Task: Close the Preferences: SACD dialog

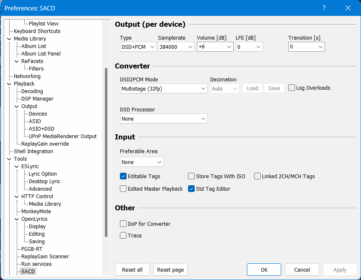Action: [x=348, y=8]
